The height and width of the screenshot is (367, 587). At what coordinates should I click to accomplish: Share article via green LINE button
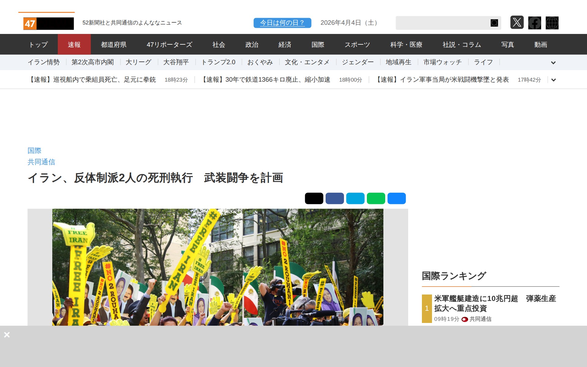[x=376, y=198]
